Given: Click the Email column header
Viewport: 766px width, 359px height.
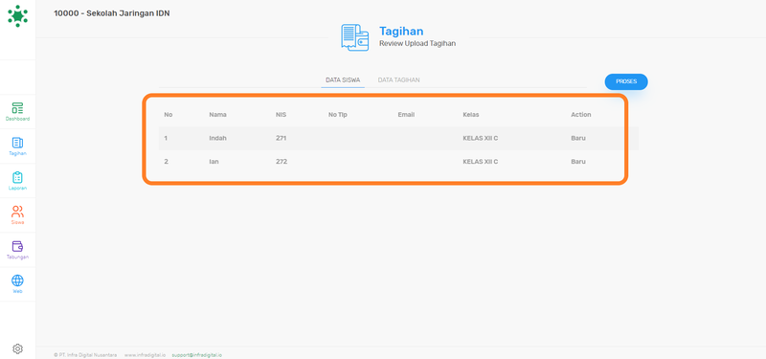Looking at the screenshot, I should click(x=406, y=115).
